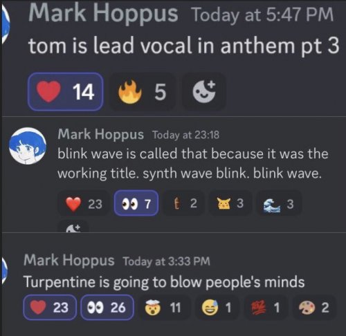Open Mark Hoppus profile from 23:18 message
The image size is (346, 336).
pos(100,134)
